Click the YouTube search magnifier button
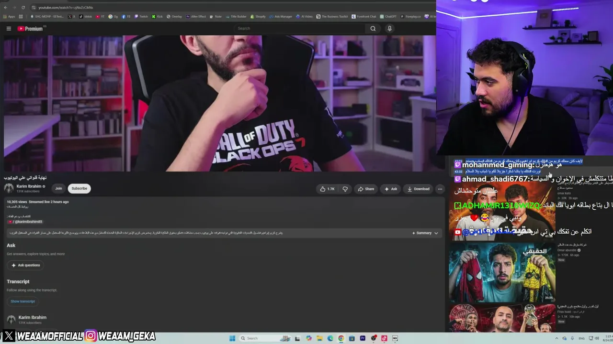 (x=373, y=29)
